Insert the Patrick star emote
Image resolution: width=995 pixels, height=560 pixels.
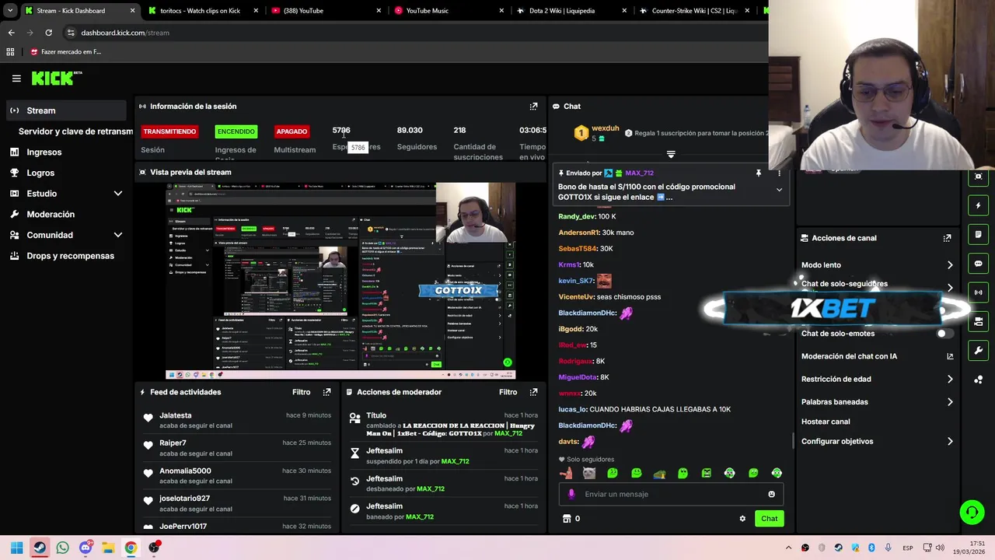(x=566, y=473)
